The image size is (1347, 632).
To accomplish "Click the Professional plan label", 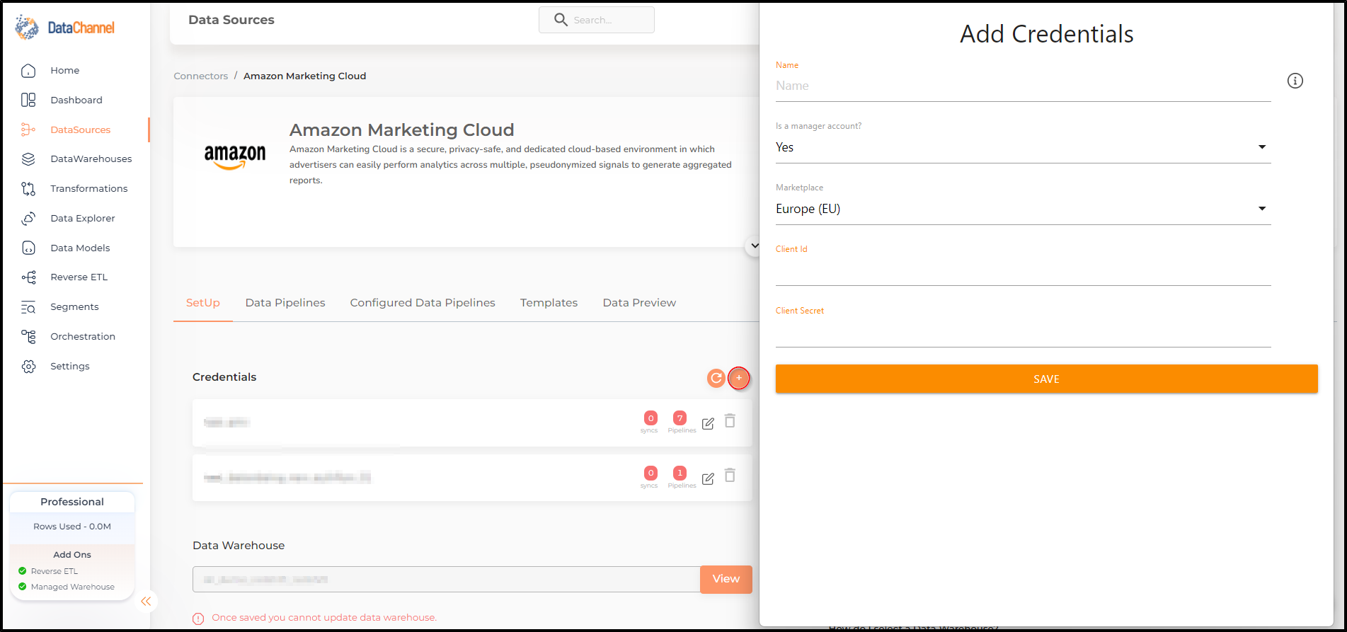I will point(72,502).
